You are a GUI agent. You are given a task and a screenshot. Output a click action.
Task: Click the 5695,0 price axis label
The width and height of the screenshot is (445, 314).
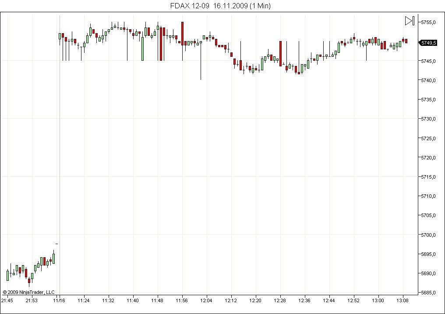tap(428, 254)
